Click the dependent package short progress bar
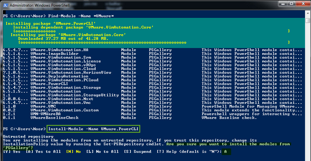 pyautogui.click(x=152, y=31)
